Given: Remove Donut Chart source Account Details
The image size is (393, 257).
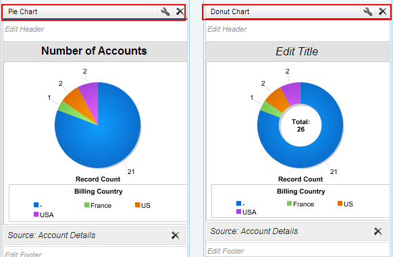Looking at the screenshot, I should (x=377, y=231).
